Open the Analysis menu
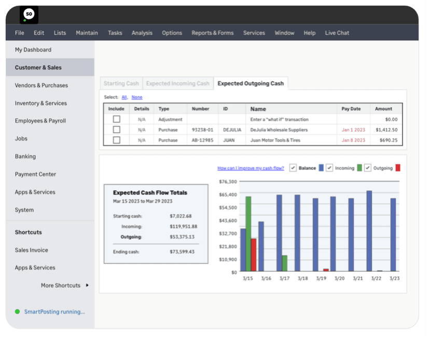The width and height of the screenshot is (428, 337). click(142, 33)
